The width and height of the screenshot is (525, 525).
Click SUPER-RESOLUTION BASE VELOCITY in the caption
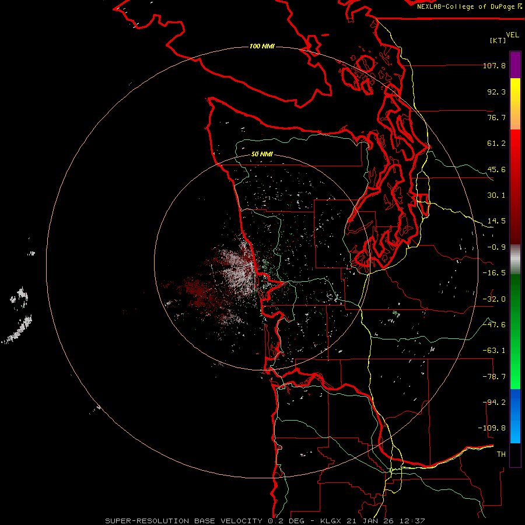pyautogui.click(x=184, y=521)
